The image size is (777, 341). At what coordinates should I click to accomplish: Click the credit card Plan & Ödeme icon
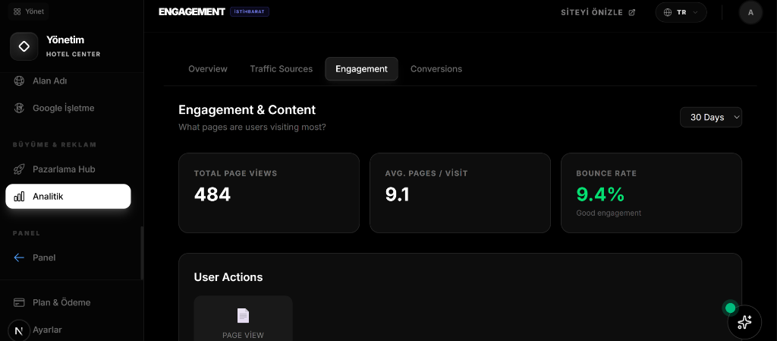20,302
